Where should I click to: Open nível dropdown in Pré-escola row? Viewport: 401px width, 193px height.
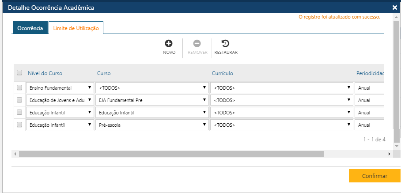tap(60, 125)
